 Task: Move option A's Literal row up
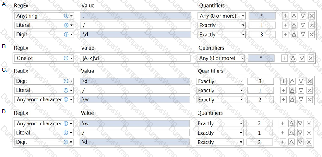coord(294,25)
